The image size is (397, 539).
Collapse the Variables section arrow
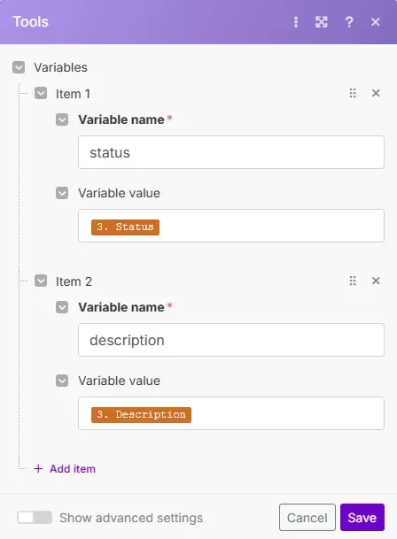pos(19,67)
